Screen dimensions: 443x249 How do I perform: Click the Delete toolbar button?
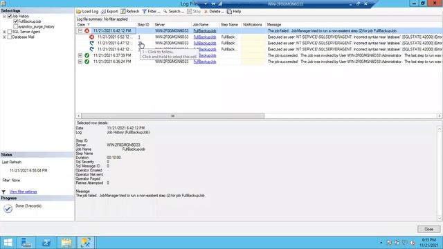214,11
